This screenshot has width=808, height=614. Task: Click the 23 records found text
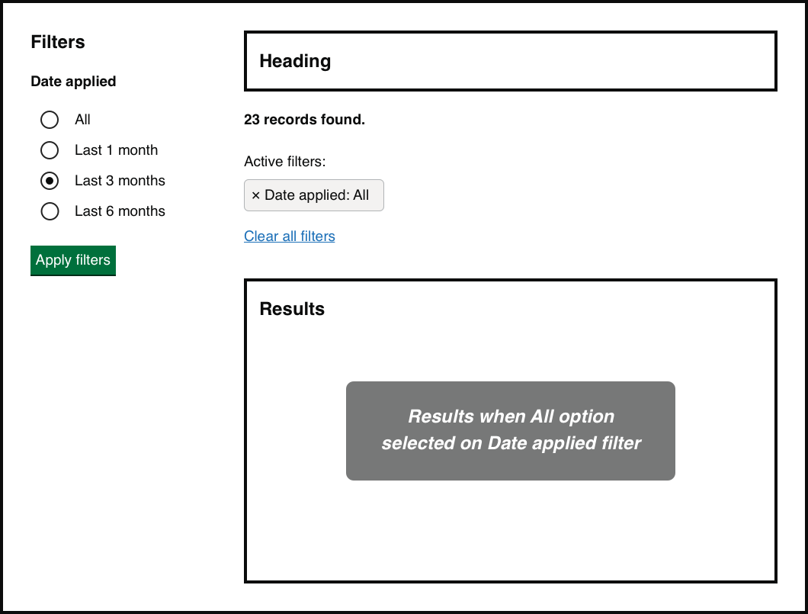click(x=304, y=119)
